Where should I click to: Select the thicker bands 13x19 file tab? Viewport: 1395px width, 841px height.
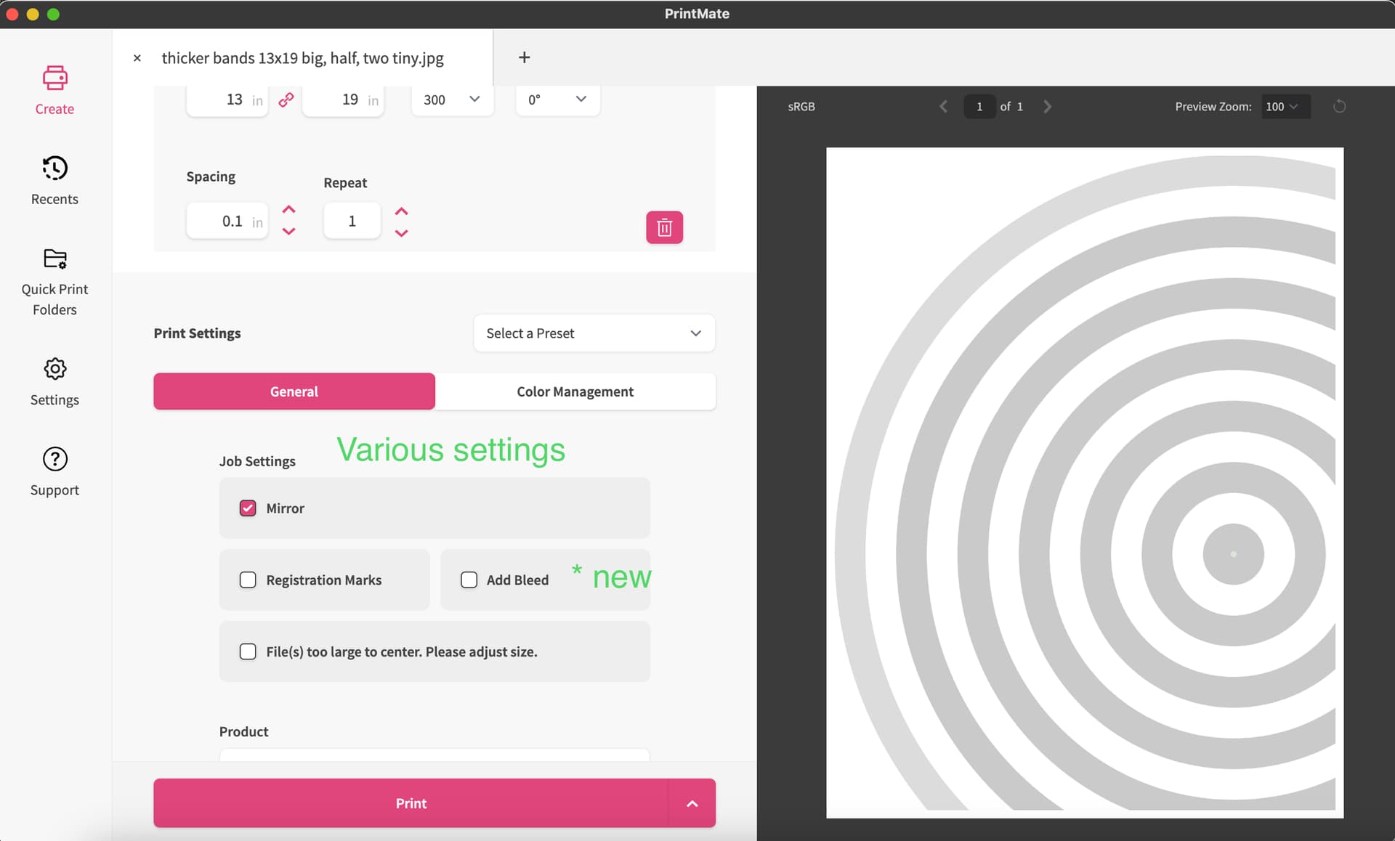[x=302, y=58]
